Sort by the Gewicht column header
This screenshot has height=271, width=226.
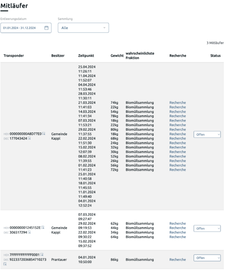tap(117, 56)
